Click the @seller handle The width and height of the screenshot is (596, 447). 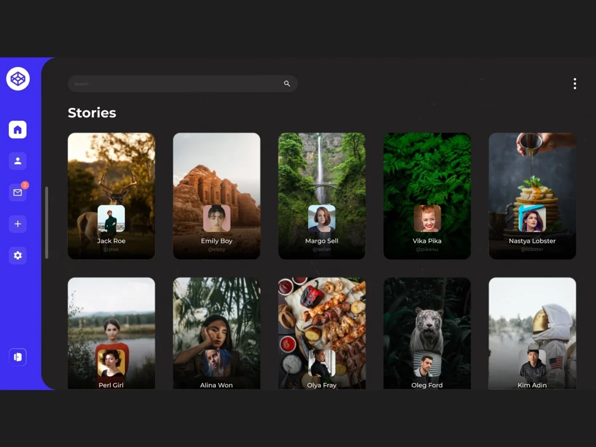click(x=322, y=249)
